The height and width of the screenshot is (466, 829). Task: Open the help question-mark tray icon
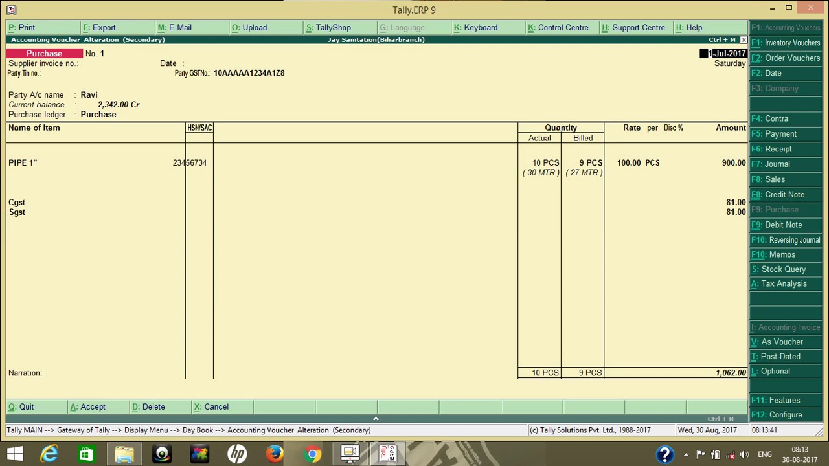664,454
